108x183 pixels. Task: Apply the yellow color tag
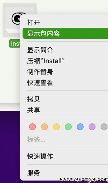56,127
